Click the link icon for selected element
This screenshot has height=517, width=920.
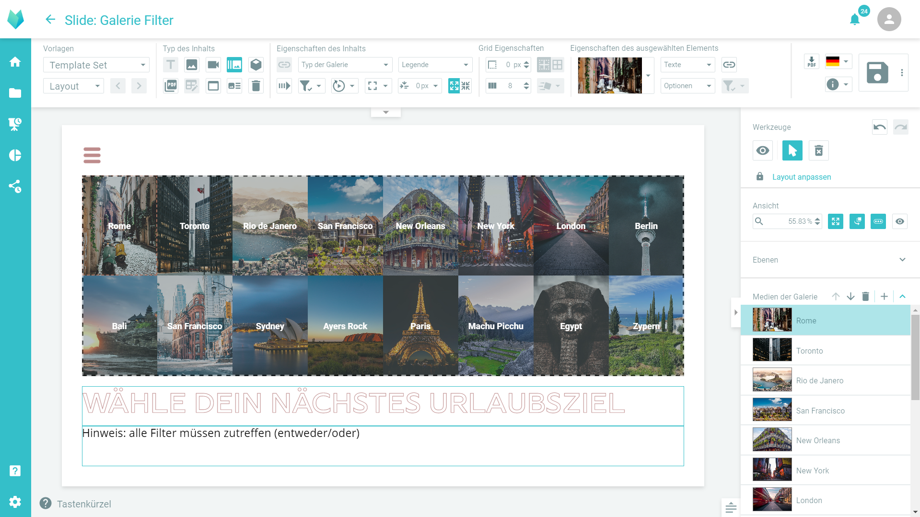[729, 65]
